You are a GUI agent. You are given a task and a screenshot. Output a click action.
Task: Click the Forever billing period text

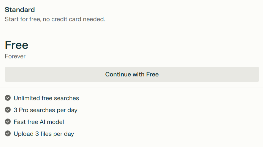pos(15,56)
